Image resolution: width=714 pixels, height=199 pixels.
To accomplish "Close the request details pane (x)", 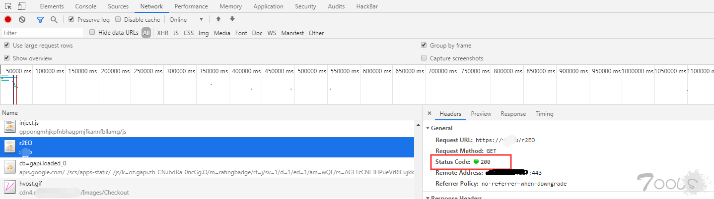I will coord(429,113).
